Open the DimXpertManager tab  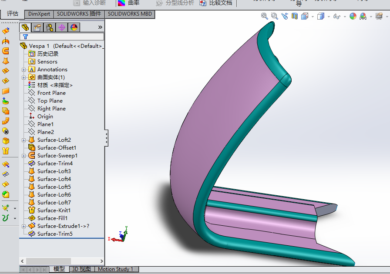point(62,27)
